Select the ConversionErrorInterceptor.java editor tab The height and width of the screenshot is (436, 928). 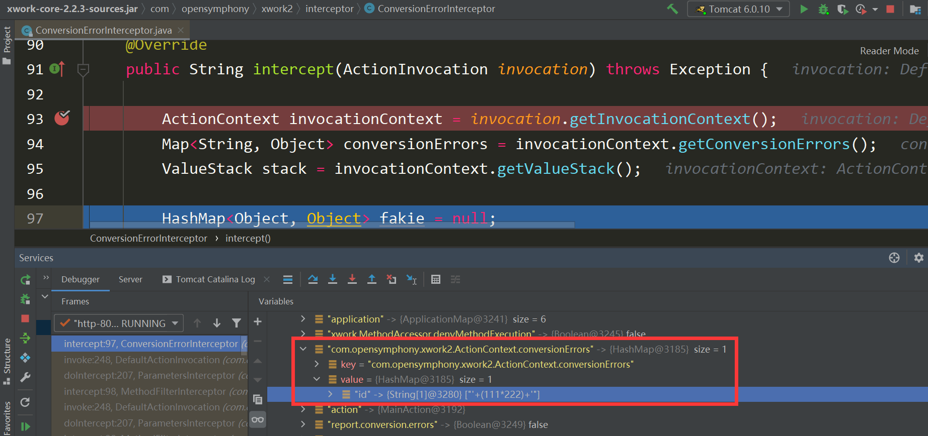pos(103,30)
